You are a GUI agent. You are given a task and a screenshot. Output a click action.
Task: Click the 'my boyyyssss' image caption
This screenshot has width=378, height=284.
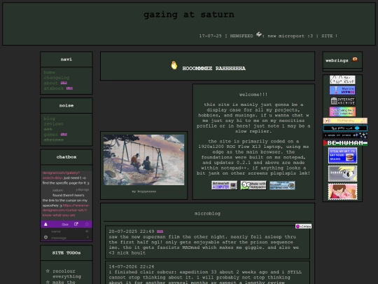tap(144, 191)
